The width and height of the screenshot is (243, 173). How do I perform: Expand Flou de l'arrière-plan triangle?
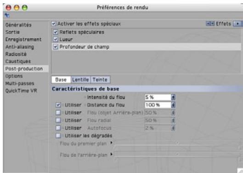(x=111, y=154)
